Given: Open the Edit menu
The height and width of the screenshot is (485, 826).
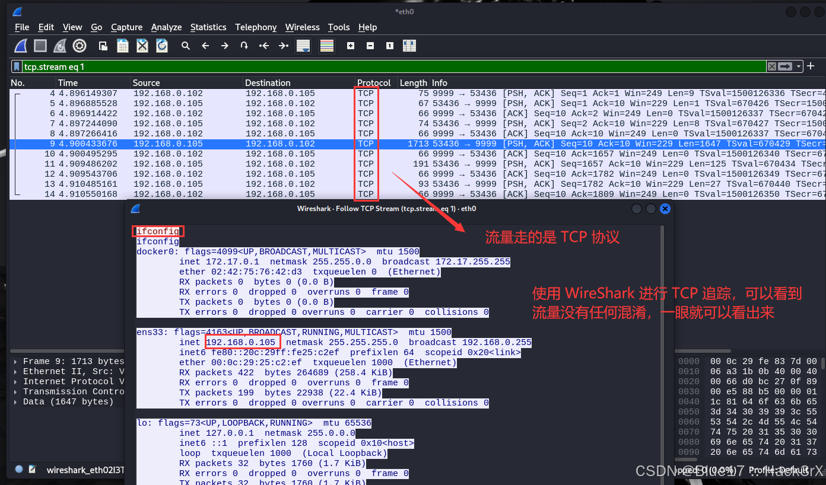Looking at the screenshot, I should pos(46,27).
